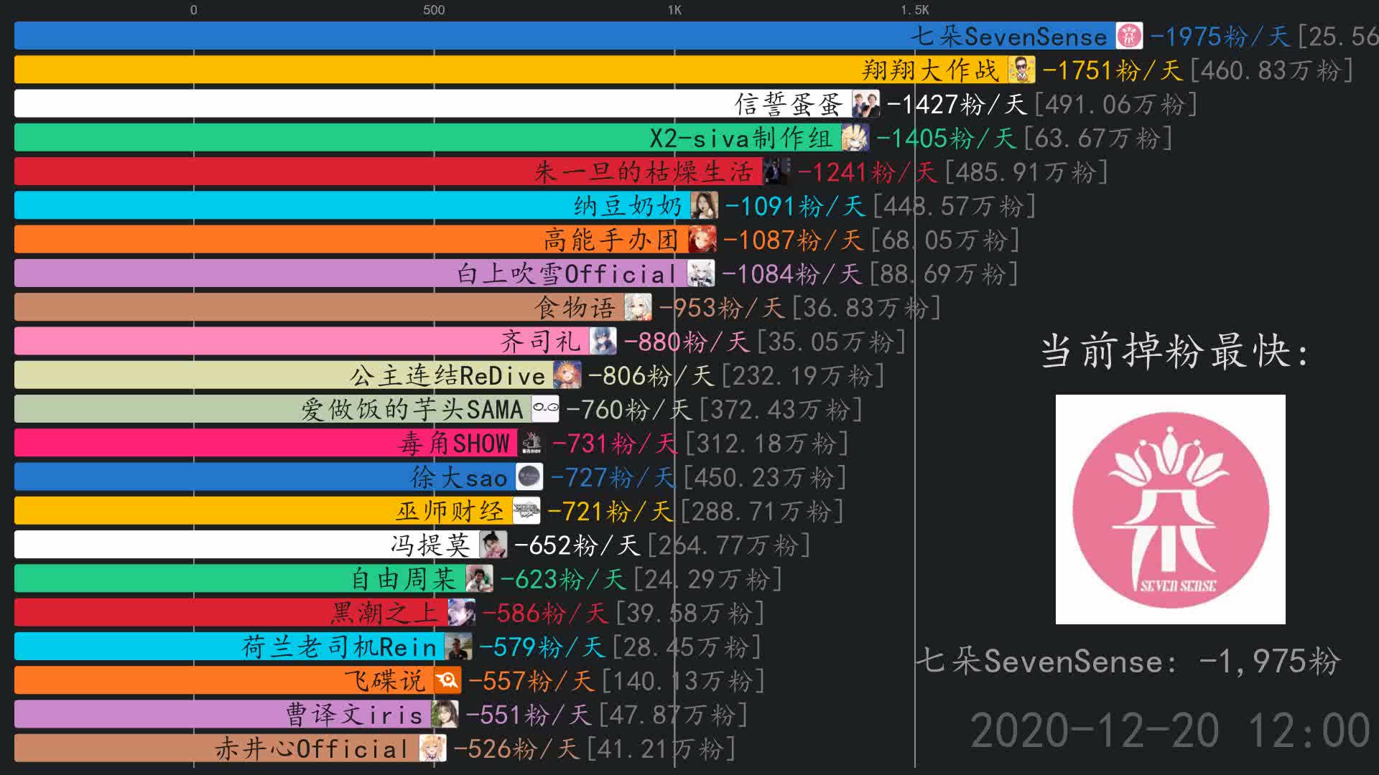1379x775 pixels.
Task: Click the 食物语 avatar icon
Action: pos(638,307)
